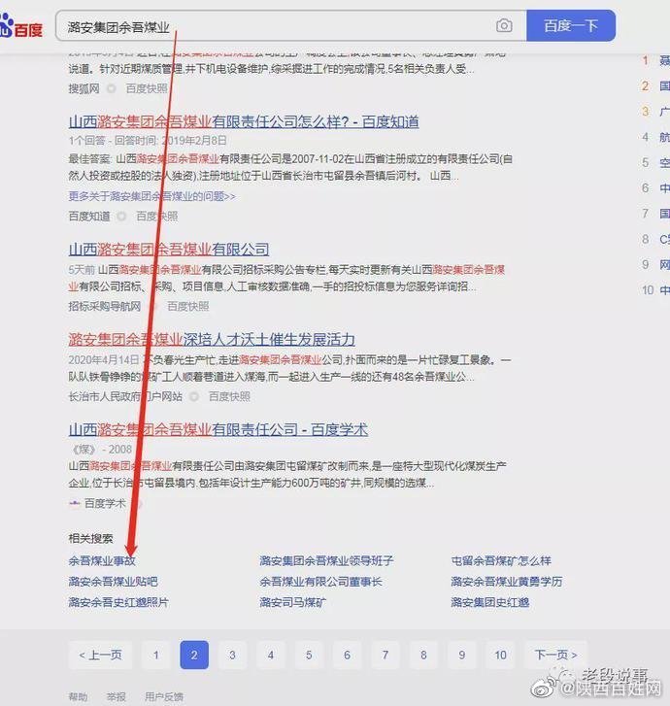Open camera image search icon

tap(504, 25)
